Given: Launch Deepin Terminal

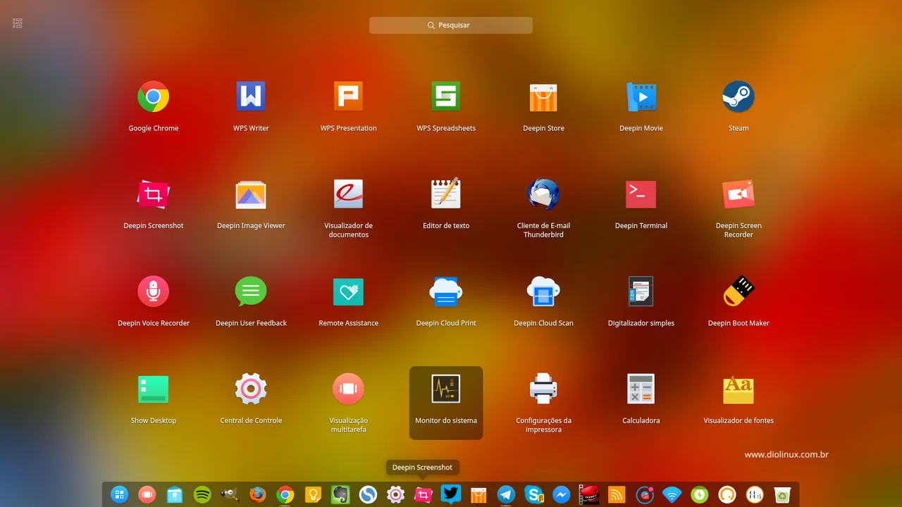Looking at the screenshot, I should (x=641, y=194).
